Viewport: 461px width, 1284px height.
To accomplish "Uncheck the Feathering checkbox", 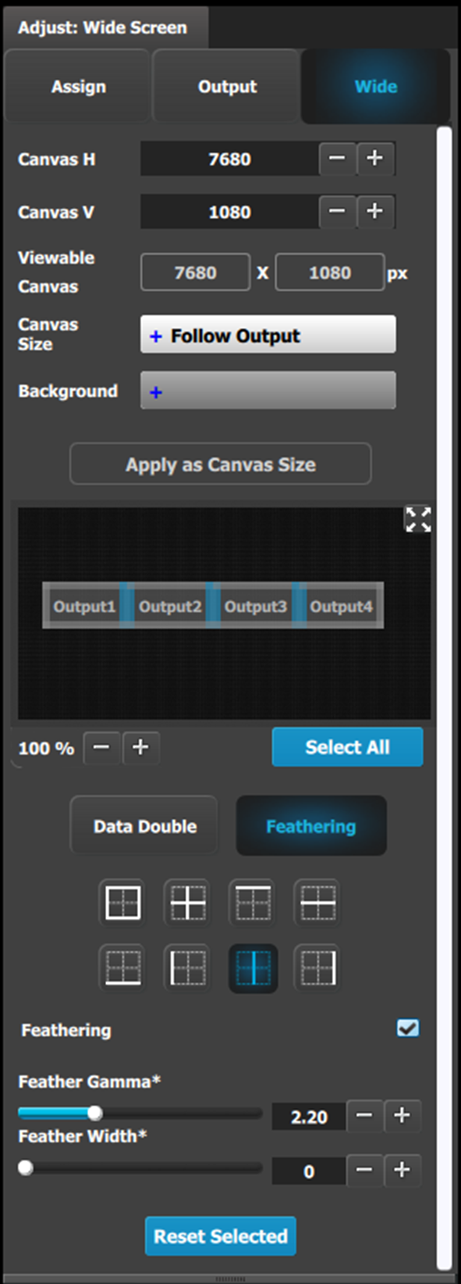I will point(408,1028).
